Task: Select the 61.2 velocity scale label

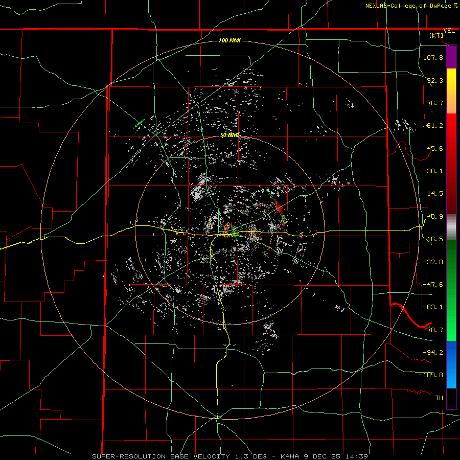Action: (x=434, y=126)
